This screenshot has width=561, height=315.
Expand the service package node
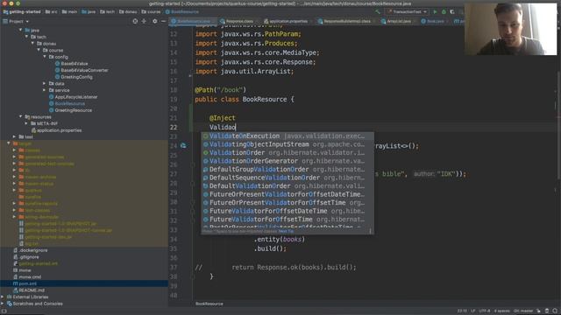coord(45,90)
